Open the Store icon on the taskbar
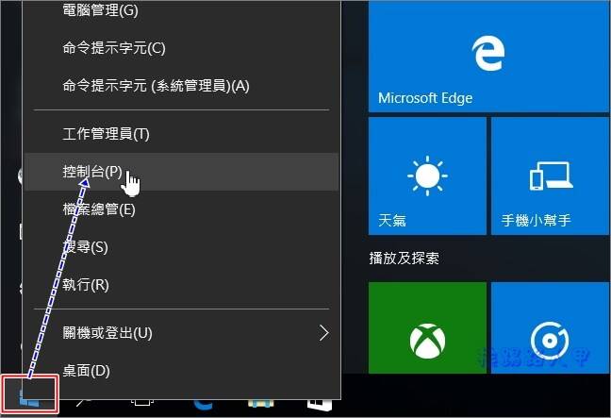This screenshot has width=611, height=418. point(319,405)
